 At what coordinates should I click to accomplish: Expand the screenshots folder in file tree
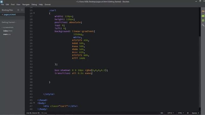(8, 27)
